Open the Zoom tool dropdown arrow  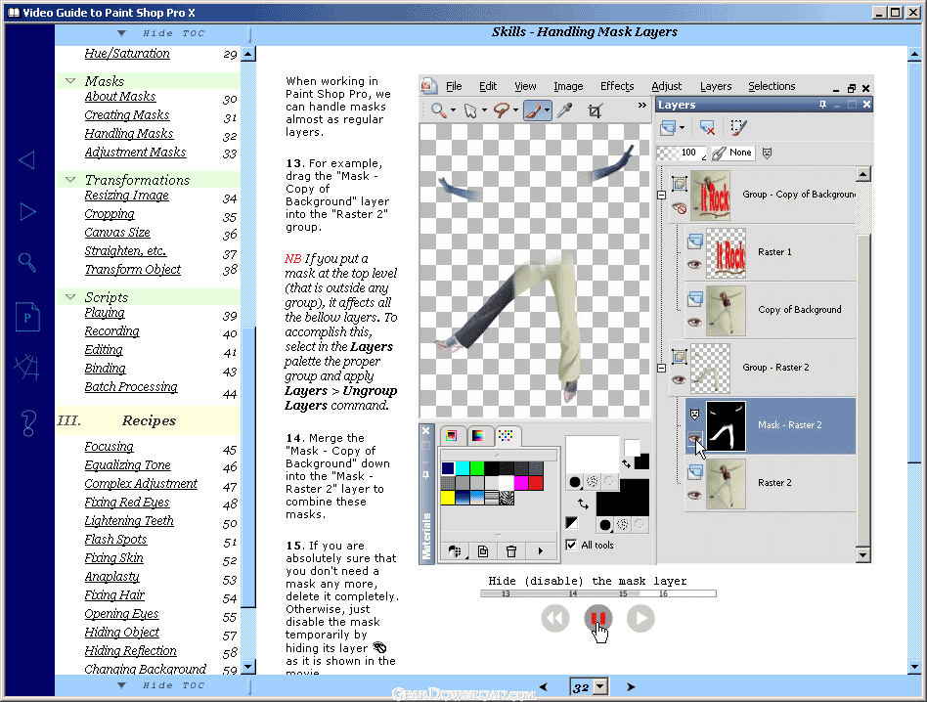point(453,110)
